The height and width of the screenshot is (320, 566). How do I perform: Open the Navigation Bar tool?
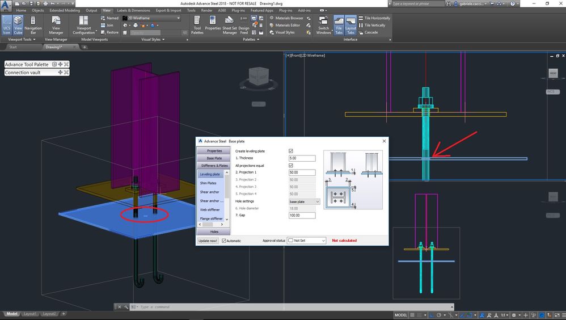coord(33,25)
